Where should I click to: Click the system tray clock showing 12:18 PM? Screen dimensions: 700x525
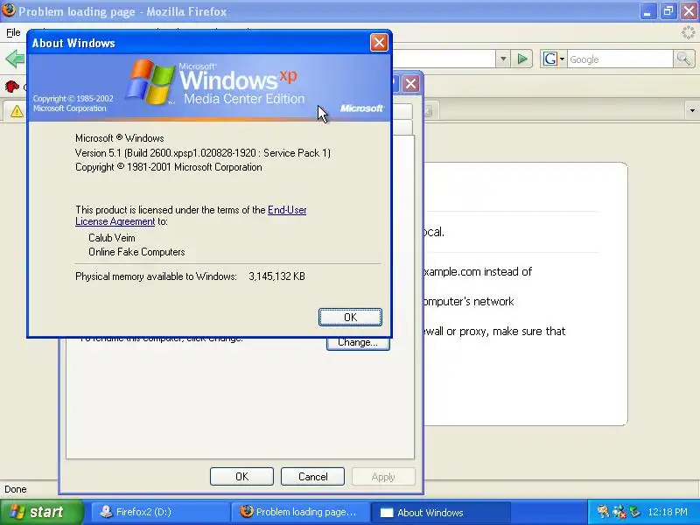(x=668, y=512)
